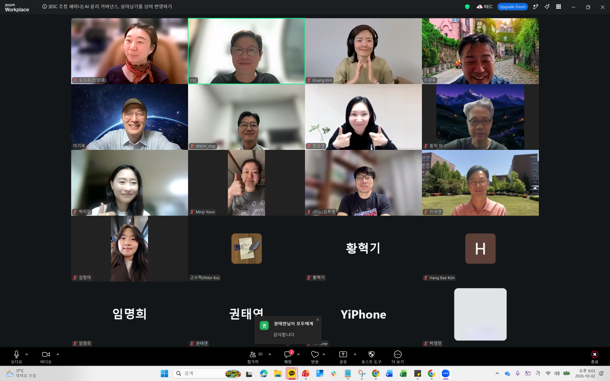
Task: Open the view layout grid icon
Action: click(x=559, y=7)
